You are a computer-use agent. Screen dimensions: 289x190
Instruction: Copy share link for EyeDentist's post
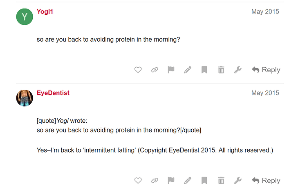point(155,181)
